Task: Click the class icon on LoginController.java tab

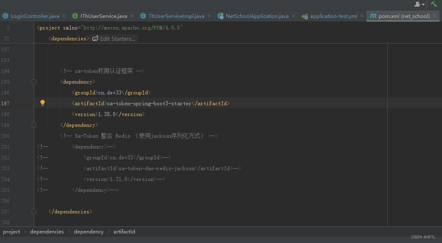Action: (5, 16)
